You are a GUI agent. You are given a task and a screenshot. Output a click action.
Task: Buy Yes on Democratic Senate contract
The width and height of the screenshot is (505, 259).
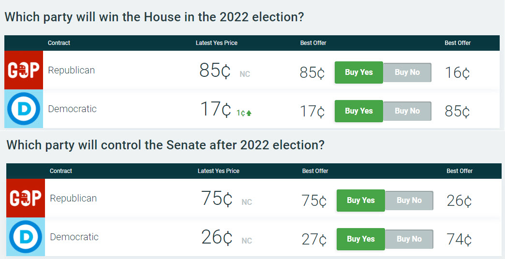tap(361, 239)
